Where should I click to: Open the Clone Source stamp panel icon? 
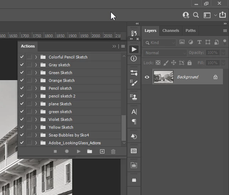(134, 97)
